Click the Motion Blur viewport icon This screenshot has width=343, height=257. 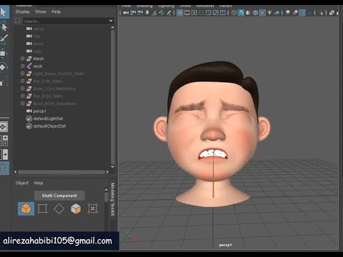pyautogui.click(x=295, y=13)
